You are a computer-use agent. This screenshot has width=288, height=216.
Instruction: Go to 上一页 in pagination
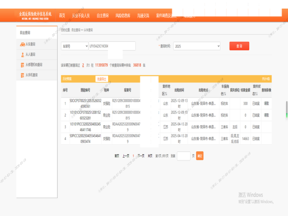(126, 156)
